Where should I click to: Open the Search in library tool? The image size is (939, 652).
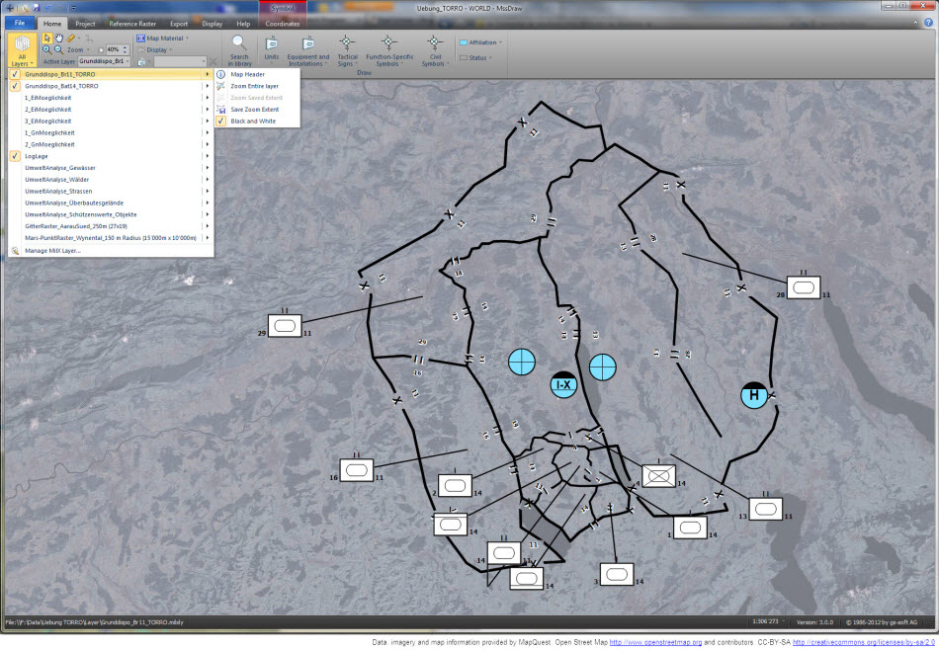tap(239, 47)
